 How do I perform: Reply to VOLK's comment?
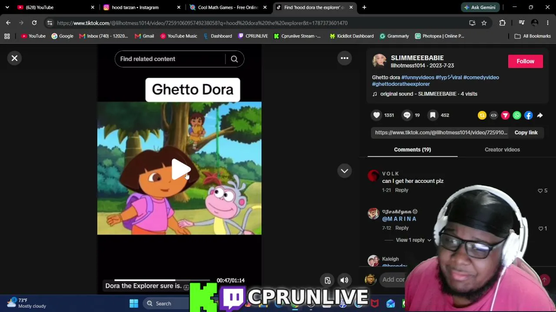[401, 190]
